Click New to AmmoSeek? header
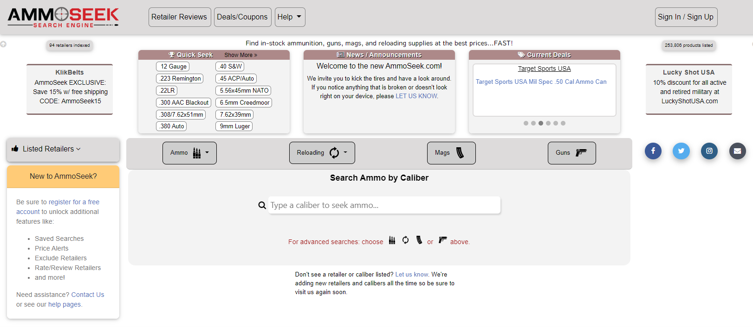This screenshot has width=753, height=327. [63, 176]
